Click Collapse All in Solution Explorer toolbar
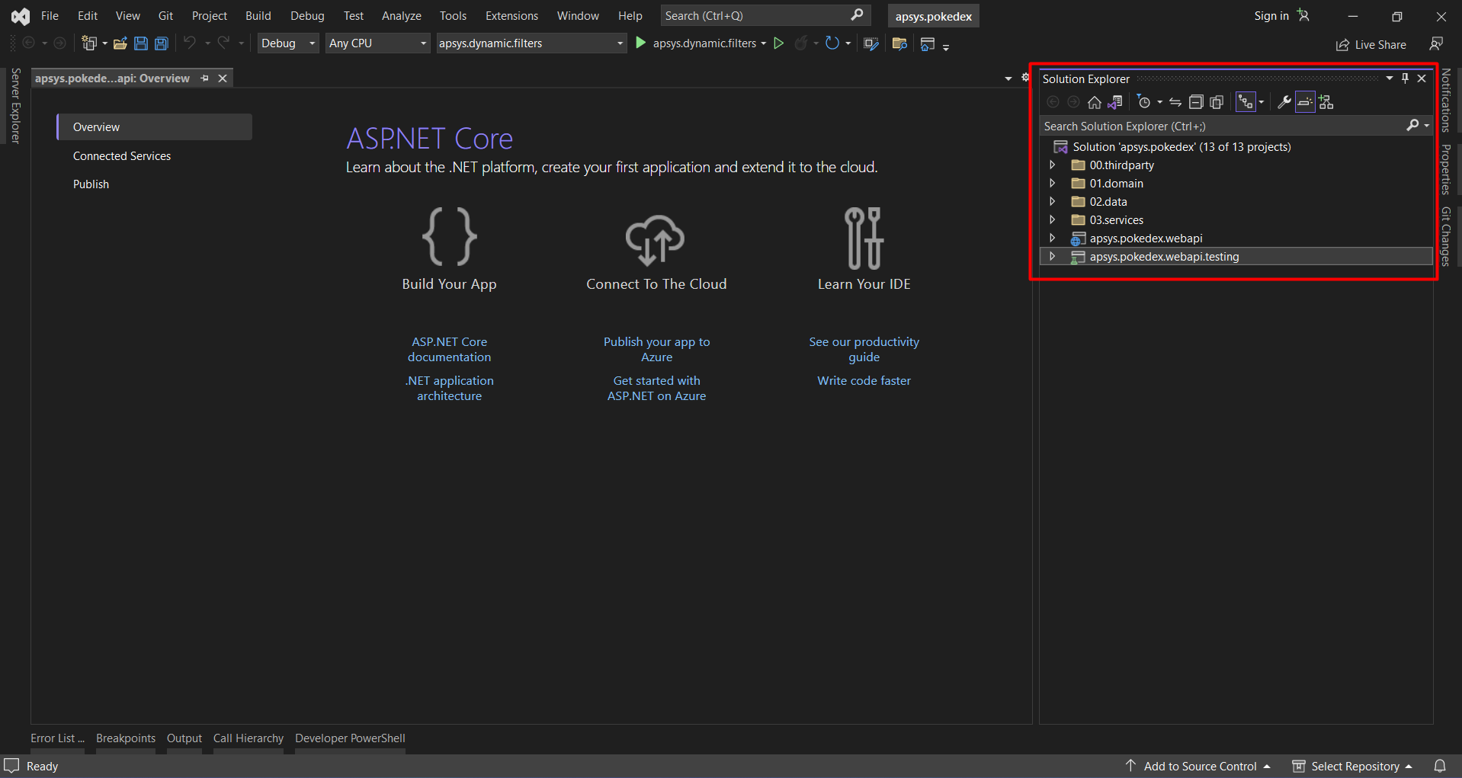The image size is (1462, 778). [x=1196, y=102]
